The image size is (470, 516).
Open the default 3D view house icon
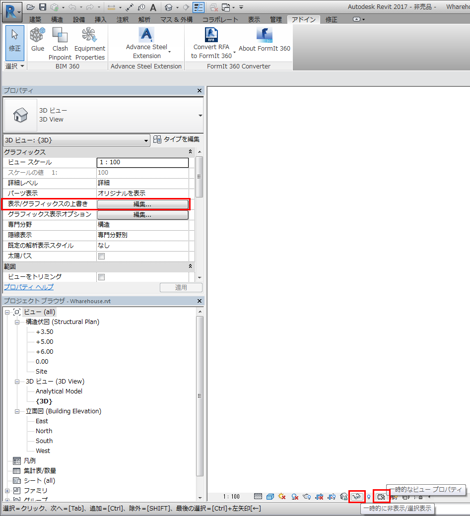(x=169, y=7)
